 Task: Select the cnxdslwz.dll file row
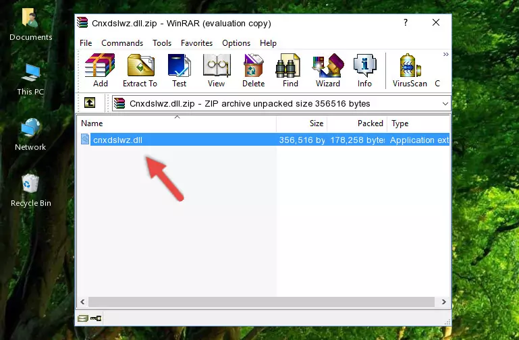click(264, 140)
